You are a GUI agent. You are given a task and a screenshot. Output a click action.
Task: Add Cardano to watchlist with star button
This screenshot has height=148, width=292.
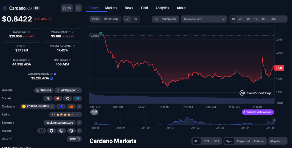pos(67,8)
